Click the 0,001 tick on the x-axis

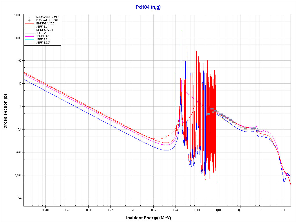(197, 210)
